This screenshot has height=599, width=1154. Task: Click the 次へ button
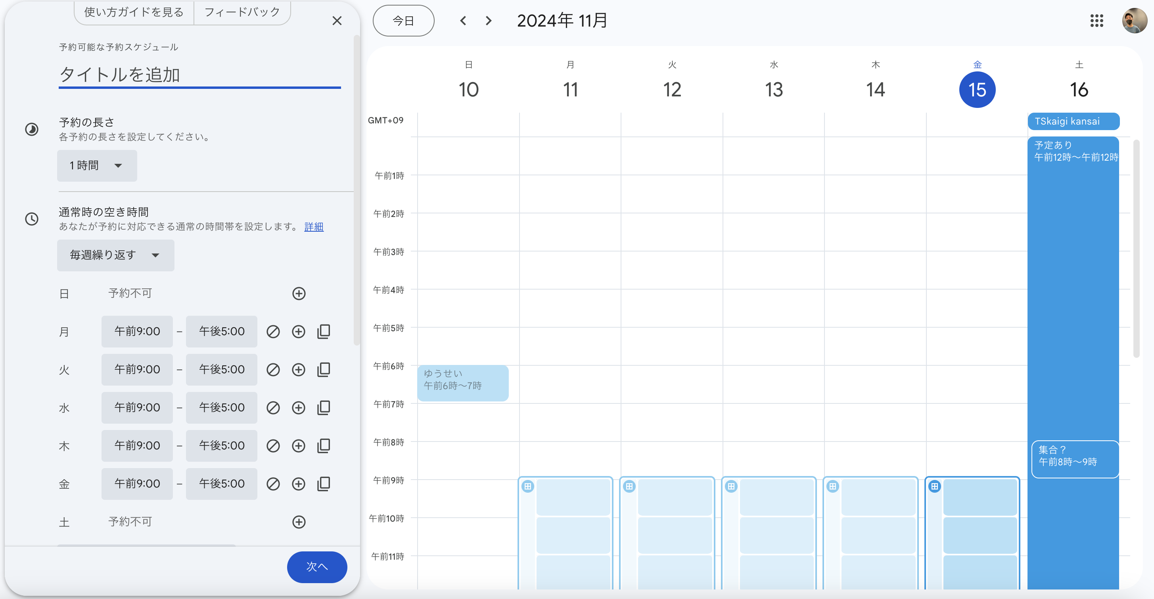pyautogui.click(x=317, y=567)
